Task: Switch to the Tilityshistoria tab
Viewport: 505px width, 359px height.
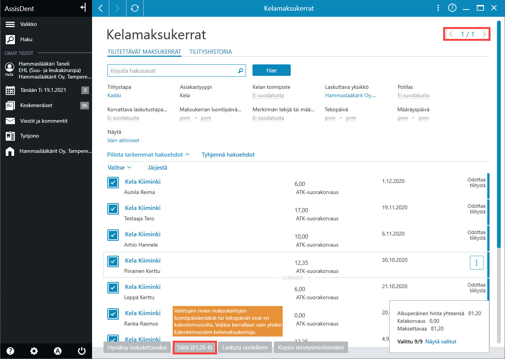Action: 210,52
